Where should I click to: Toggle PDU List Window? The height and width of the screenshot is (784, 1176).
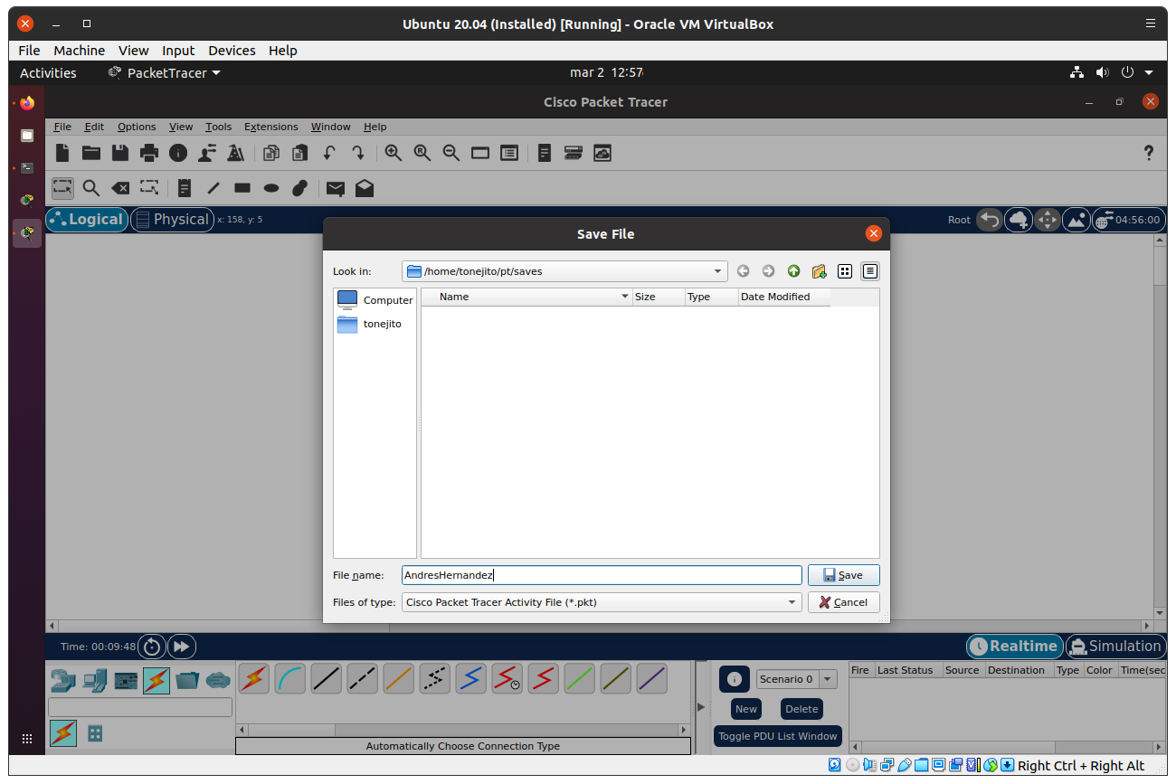tap(777, 736)
